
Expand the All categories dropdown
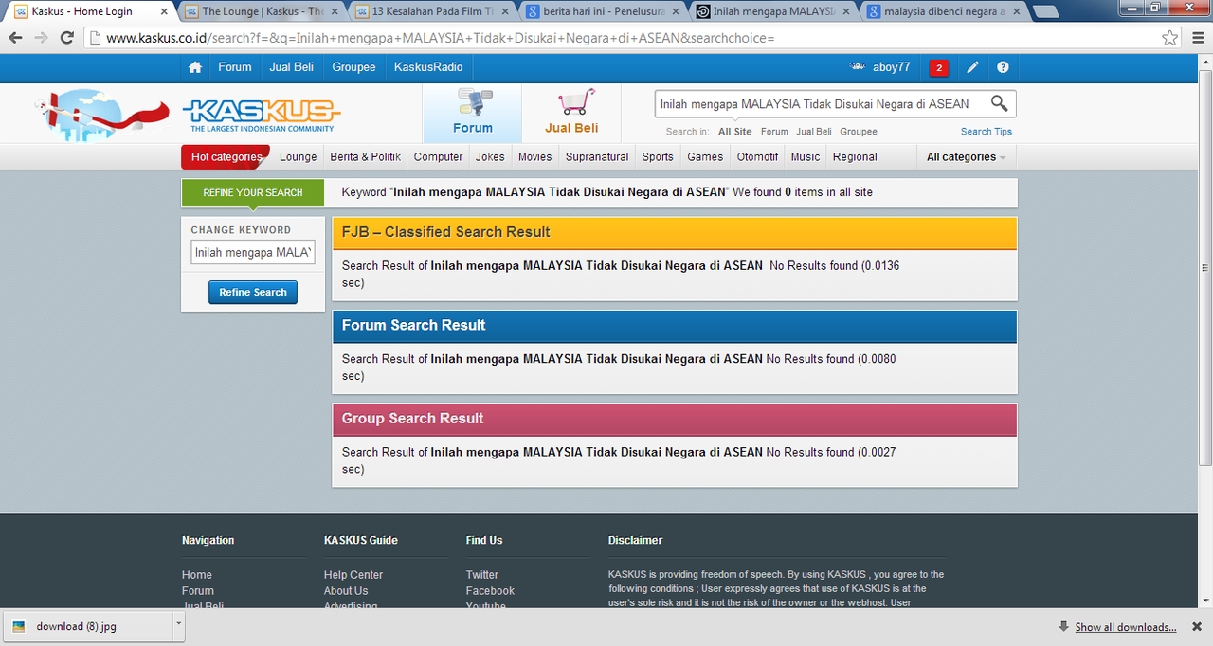tap(966, 157)
